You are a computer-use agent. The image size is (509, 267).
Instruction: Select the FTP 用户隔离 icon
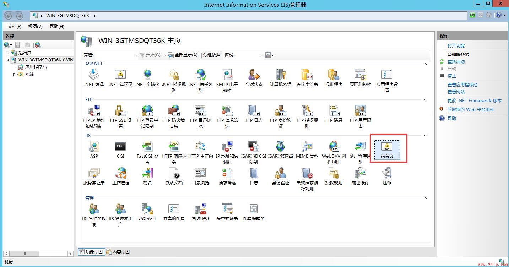click(x=360, y=116)
